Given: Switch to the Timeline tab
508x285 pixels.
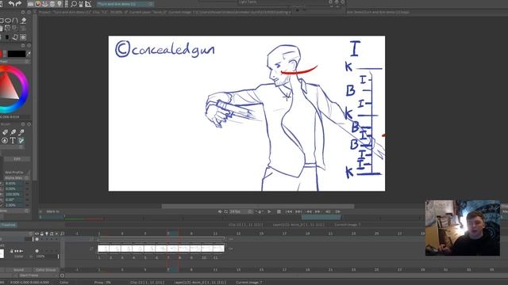Looking at the screenshot, I should click(x=9, y=225).
